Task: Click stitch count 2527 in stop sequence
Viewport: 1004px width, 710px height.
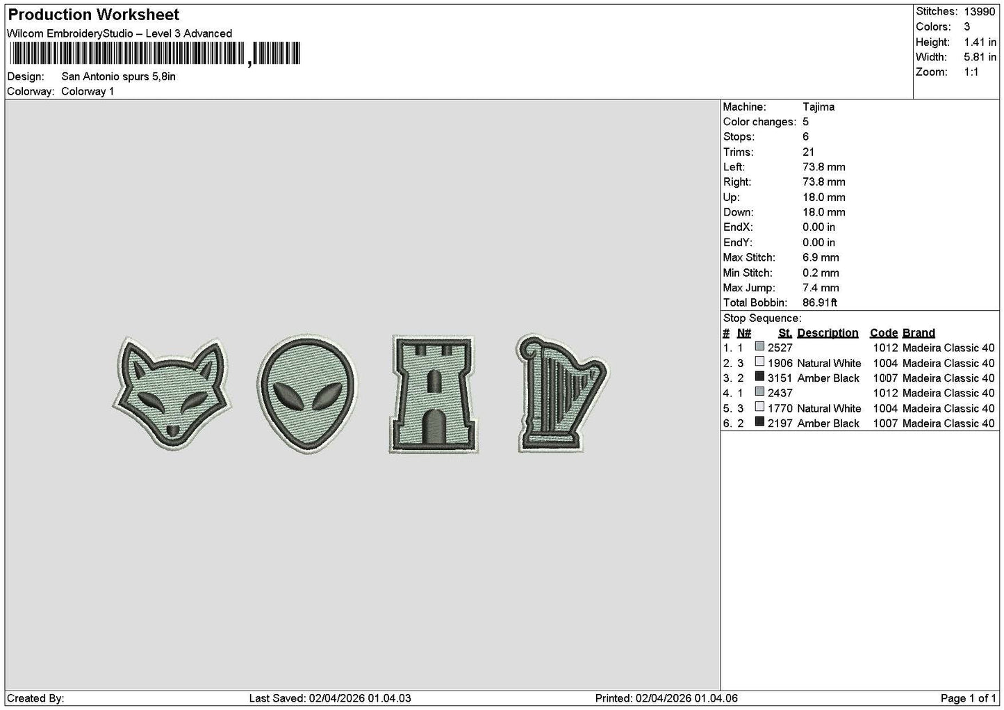Action: pyautogui.click(x=780, y=348)
